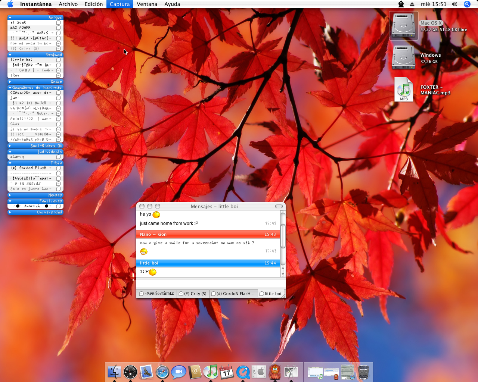Screen dimensions: 478x382
Task: Click the eject icon in menu bar
Action: 412,4
